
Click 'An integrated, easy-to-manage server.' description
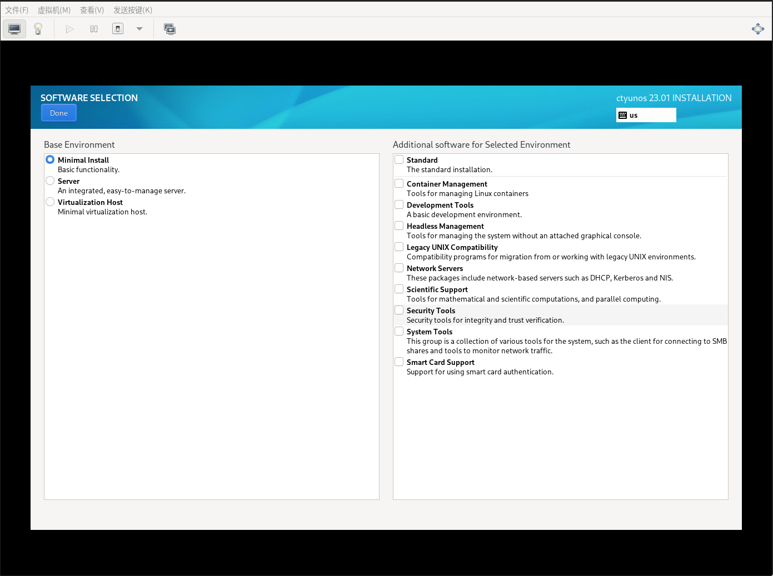[122, 191]
